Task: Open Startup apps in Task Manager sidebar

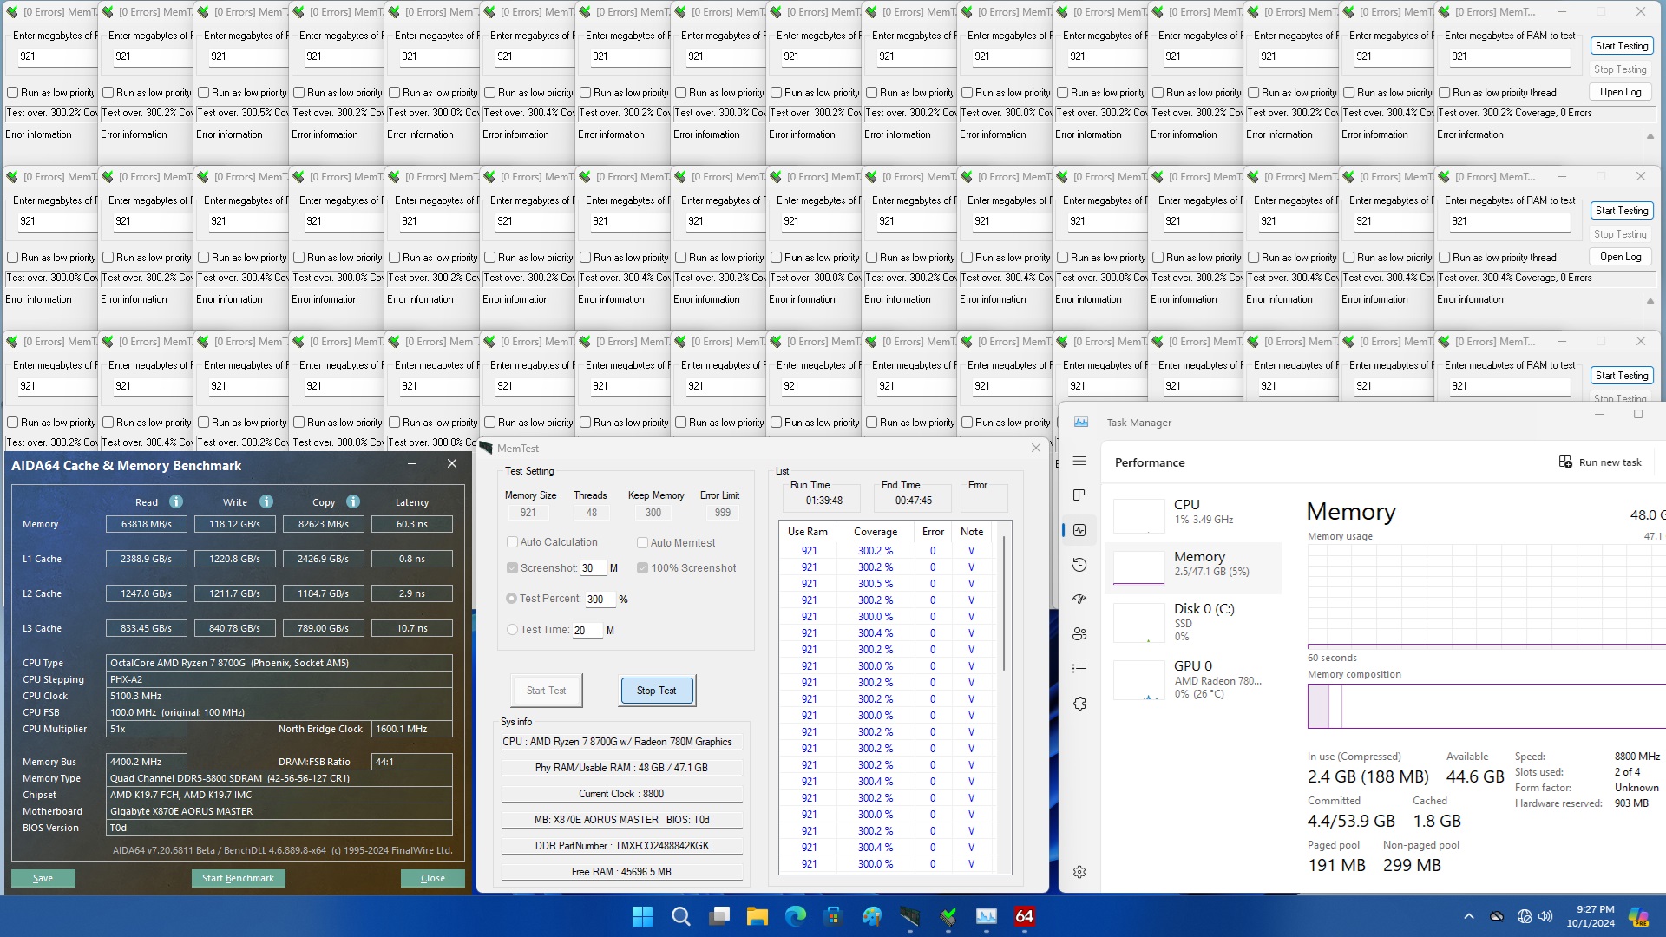Action: [1079, 600]
